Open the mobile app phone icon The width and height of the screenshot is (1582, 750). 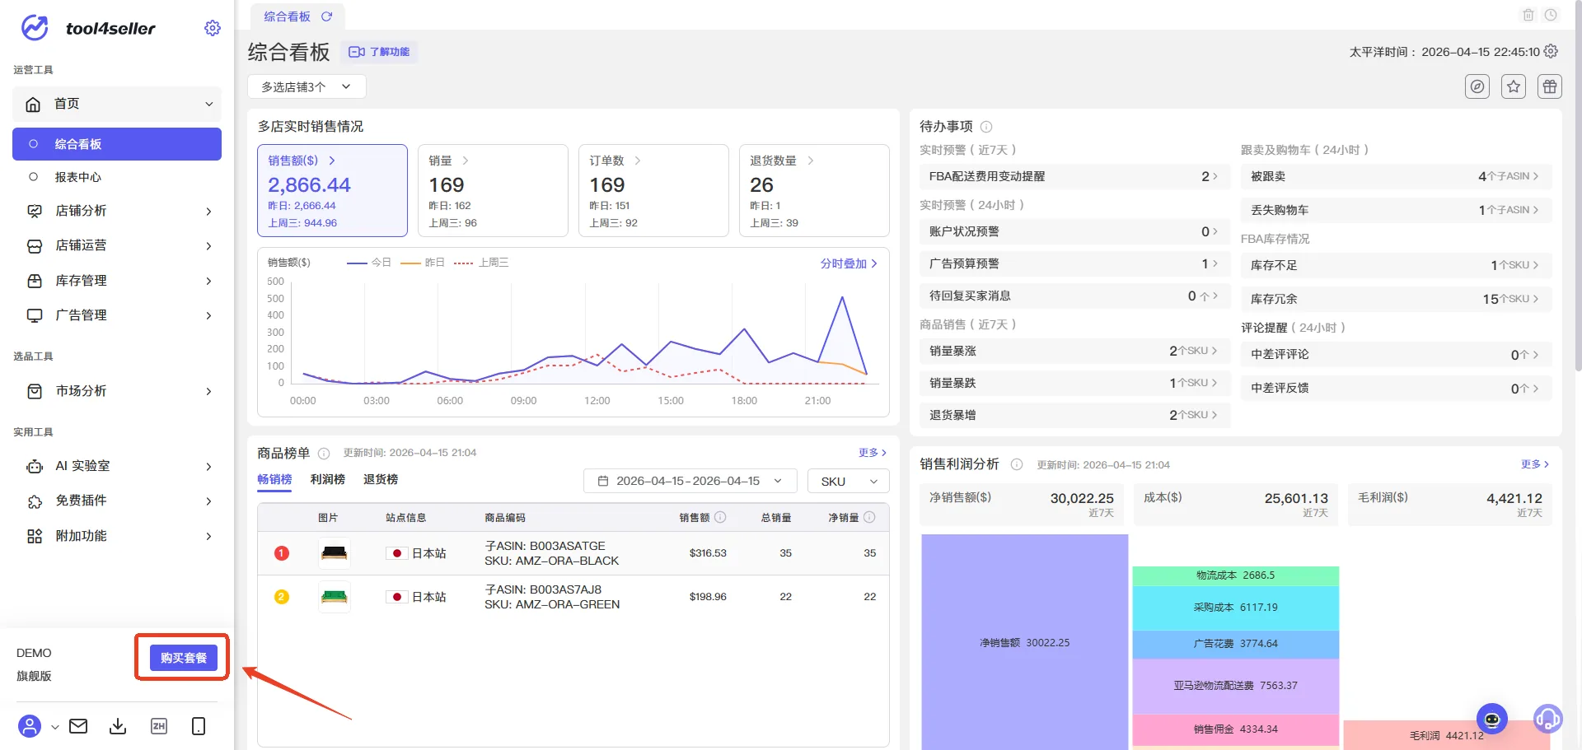pyautogui.click(x=199, y=726)
